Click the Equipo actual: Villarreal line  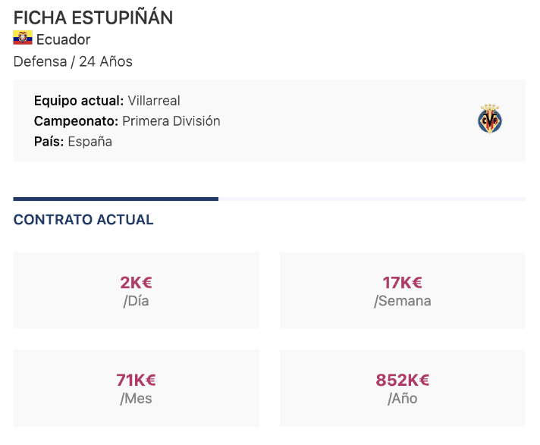[107, 101]
